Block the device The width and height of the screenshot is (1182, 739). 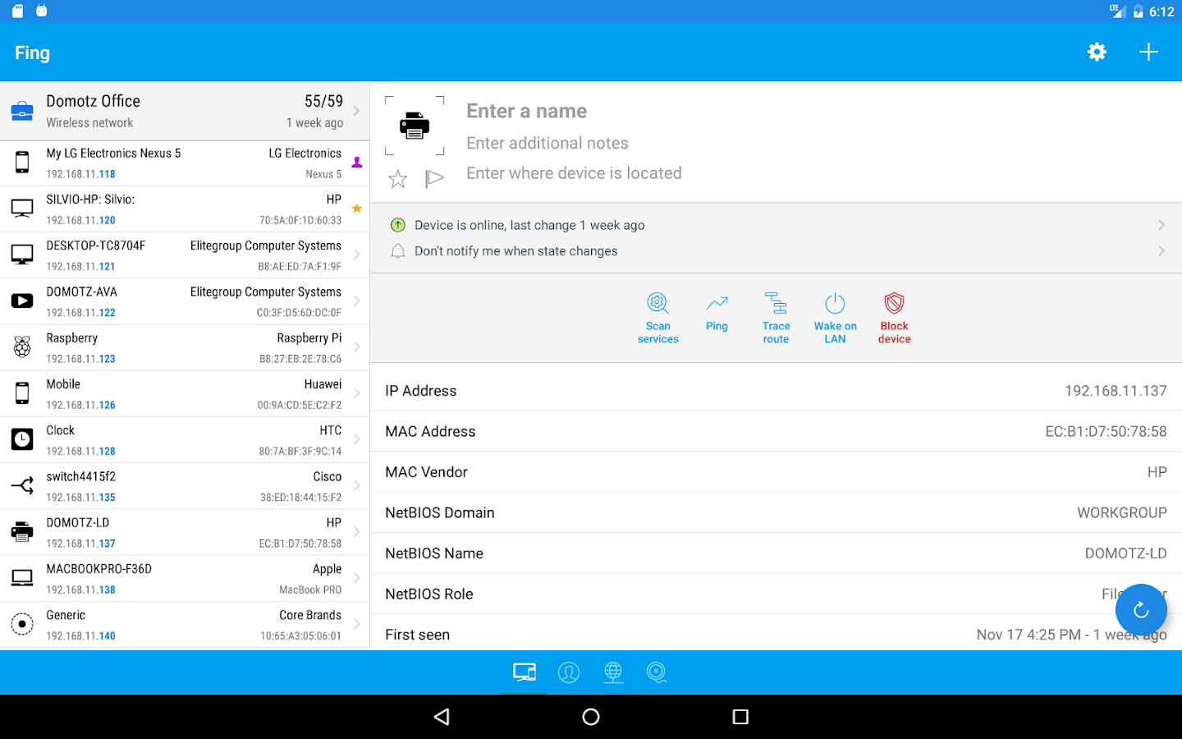[894, 318]
